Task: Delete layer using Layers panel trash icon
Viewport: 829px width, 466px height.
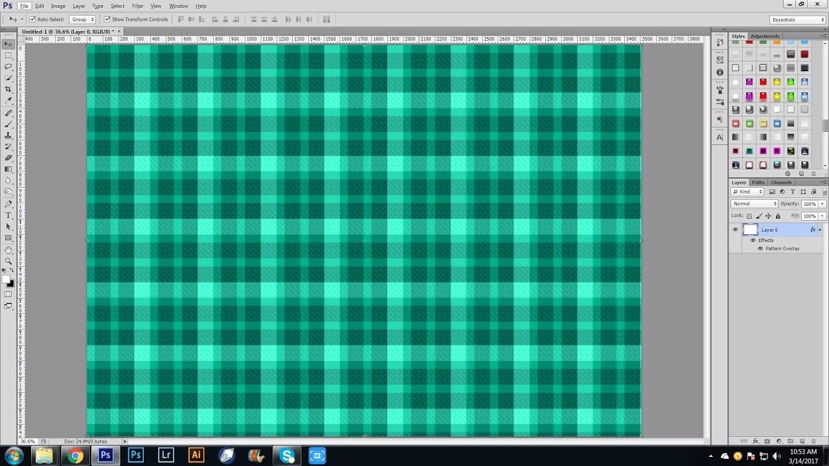Action: point(813,441)
